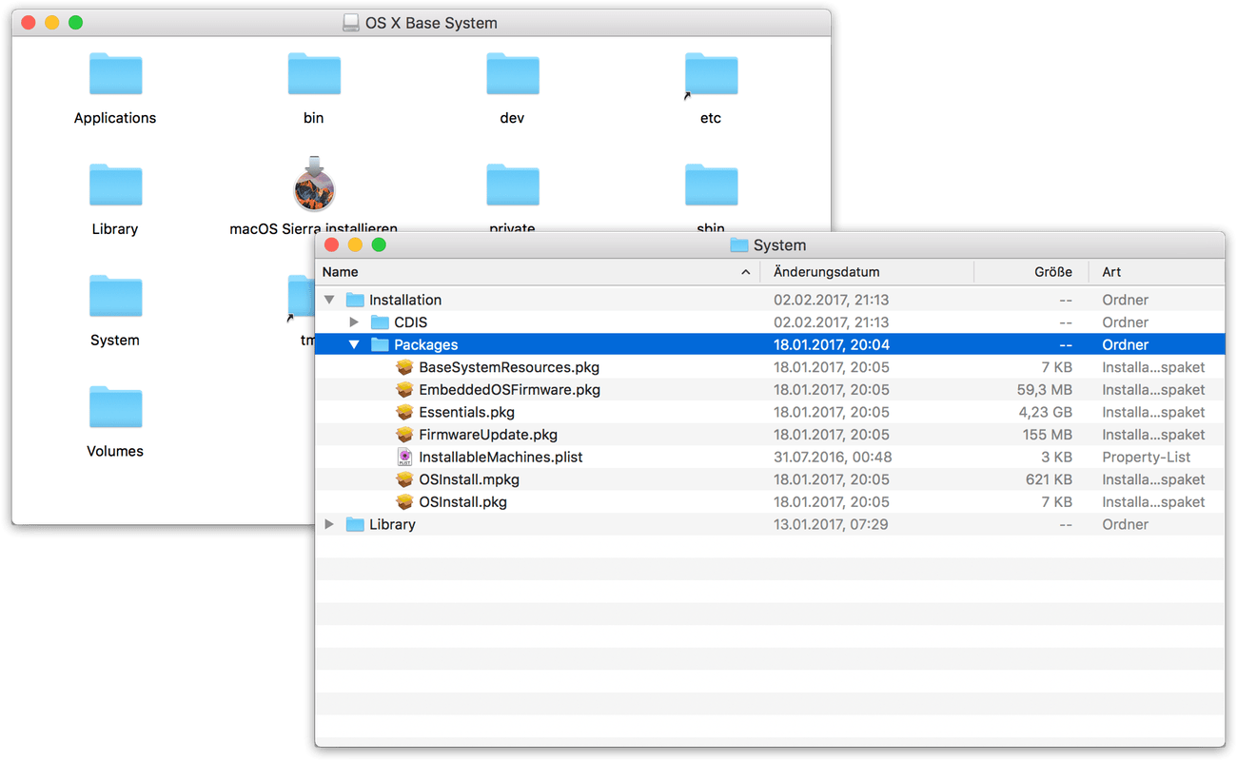
Task: Minimize the System window
Action: pos(355,245)
